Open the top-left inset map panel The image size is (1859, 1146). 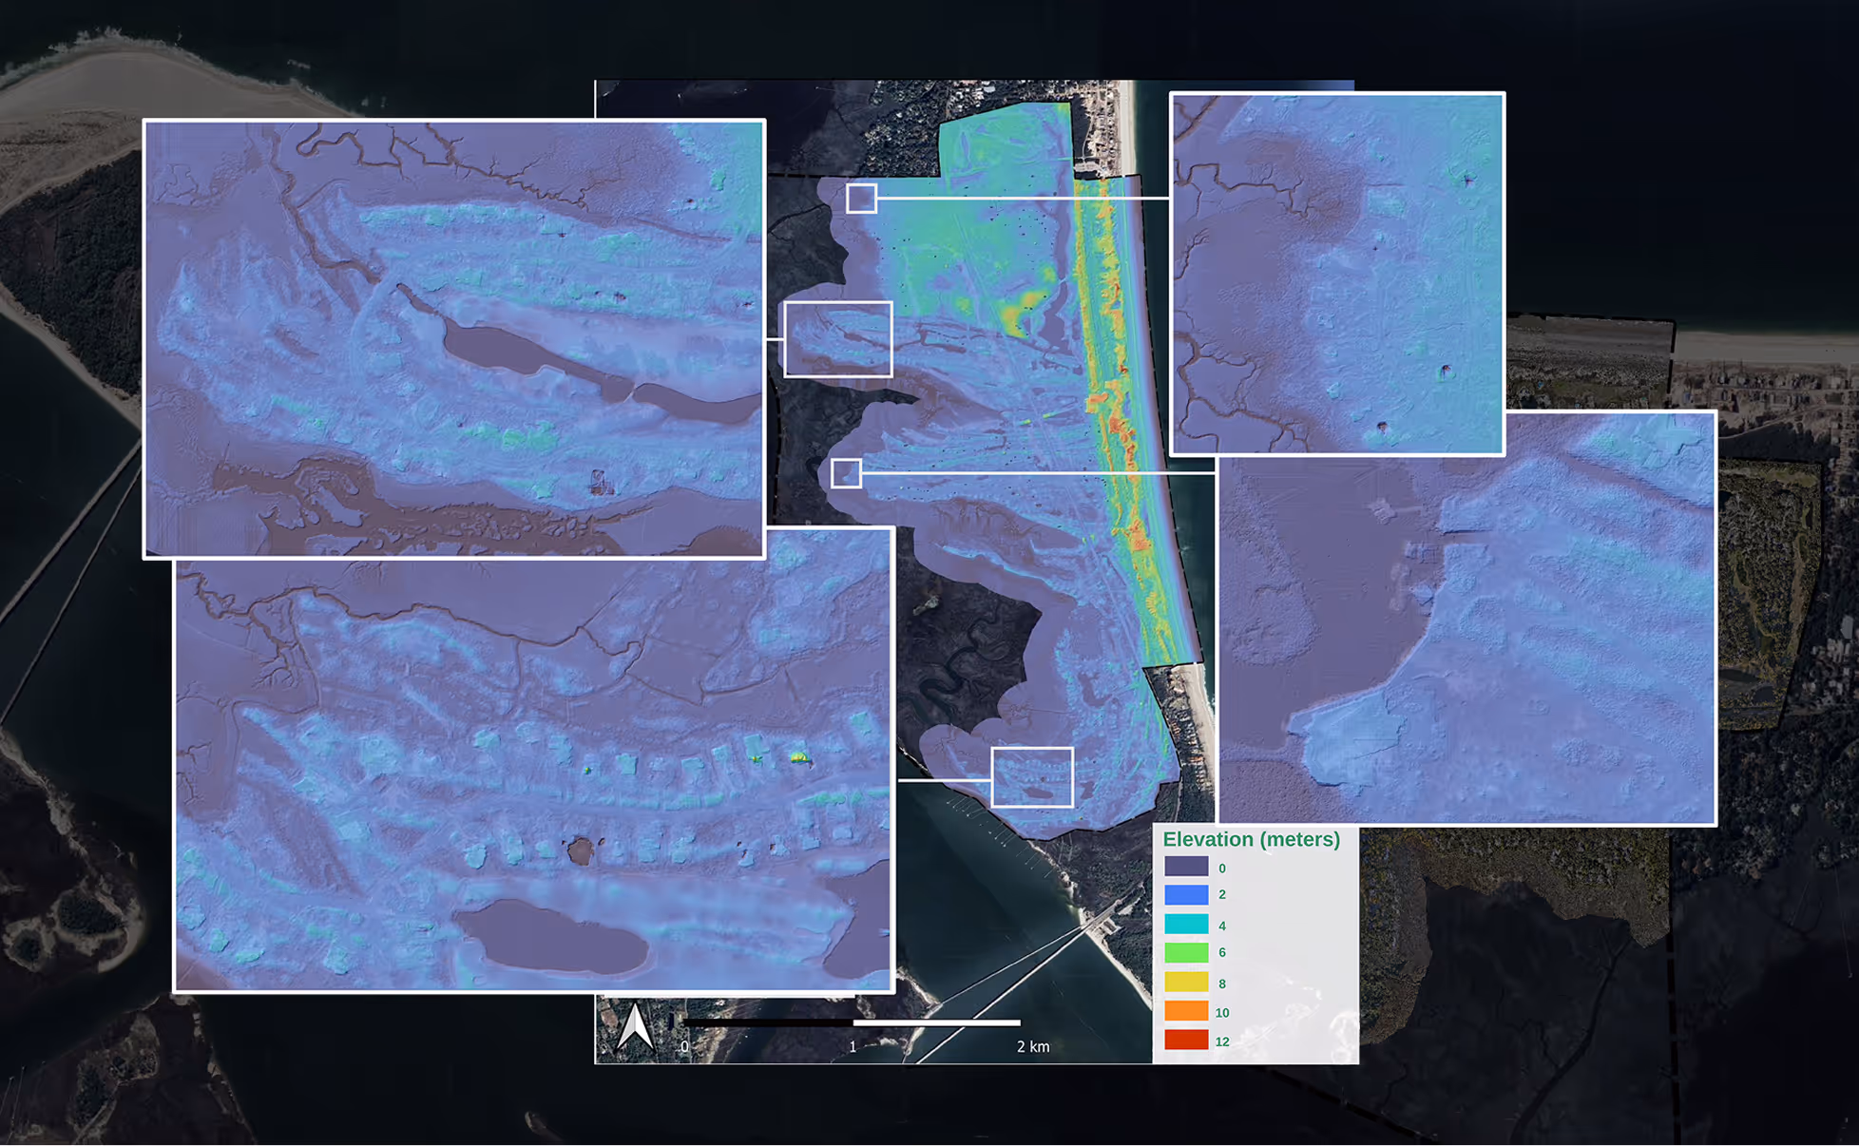[453, 338]
